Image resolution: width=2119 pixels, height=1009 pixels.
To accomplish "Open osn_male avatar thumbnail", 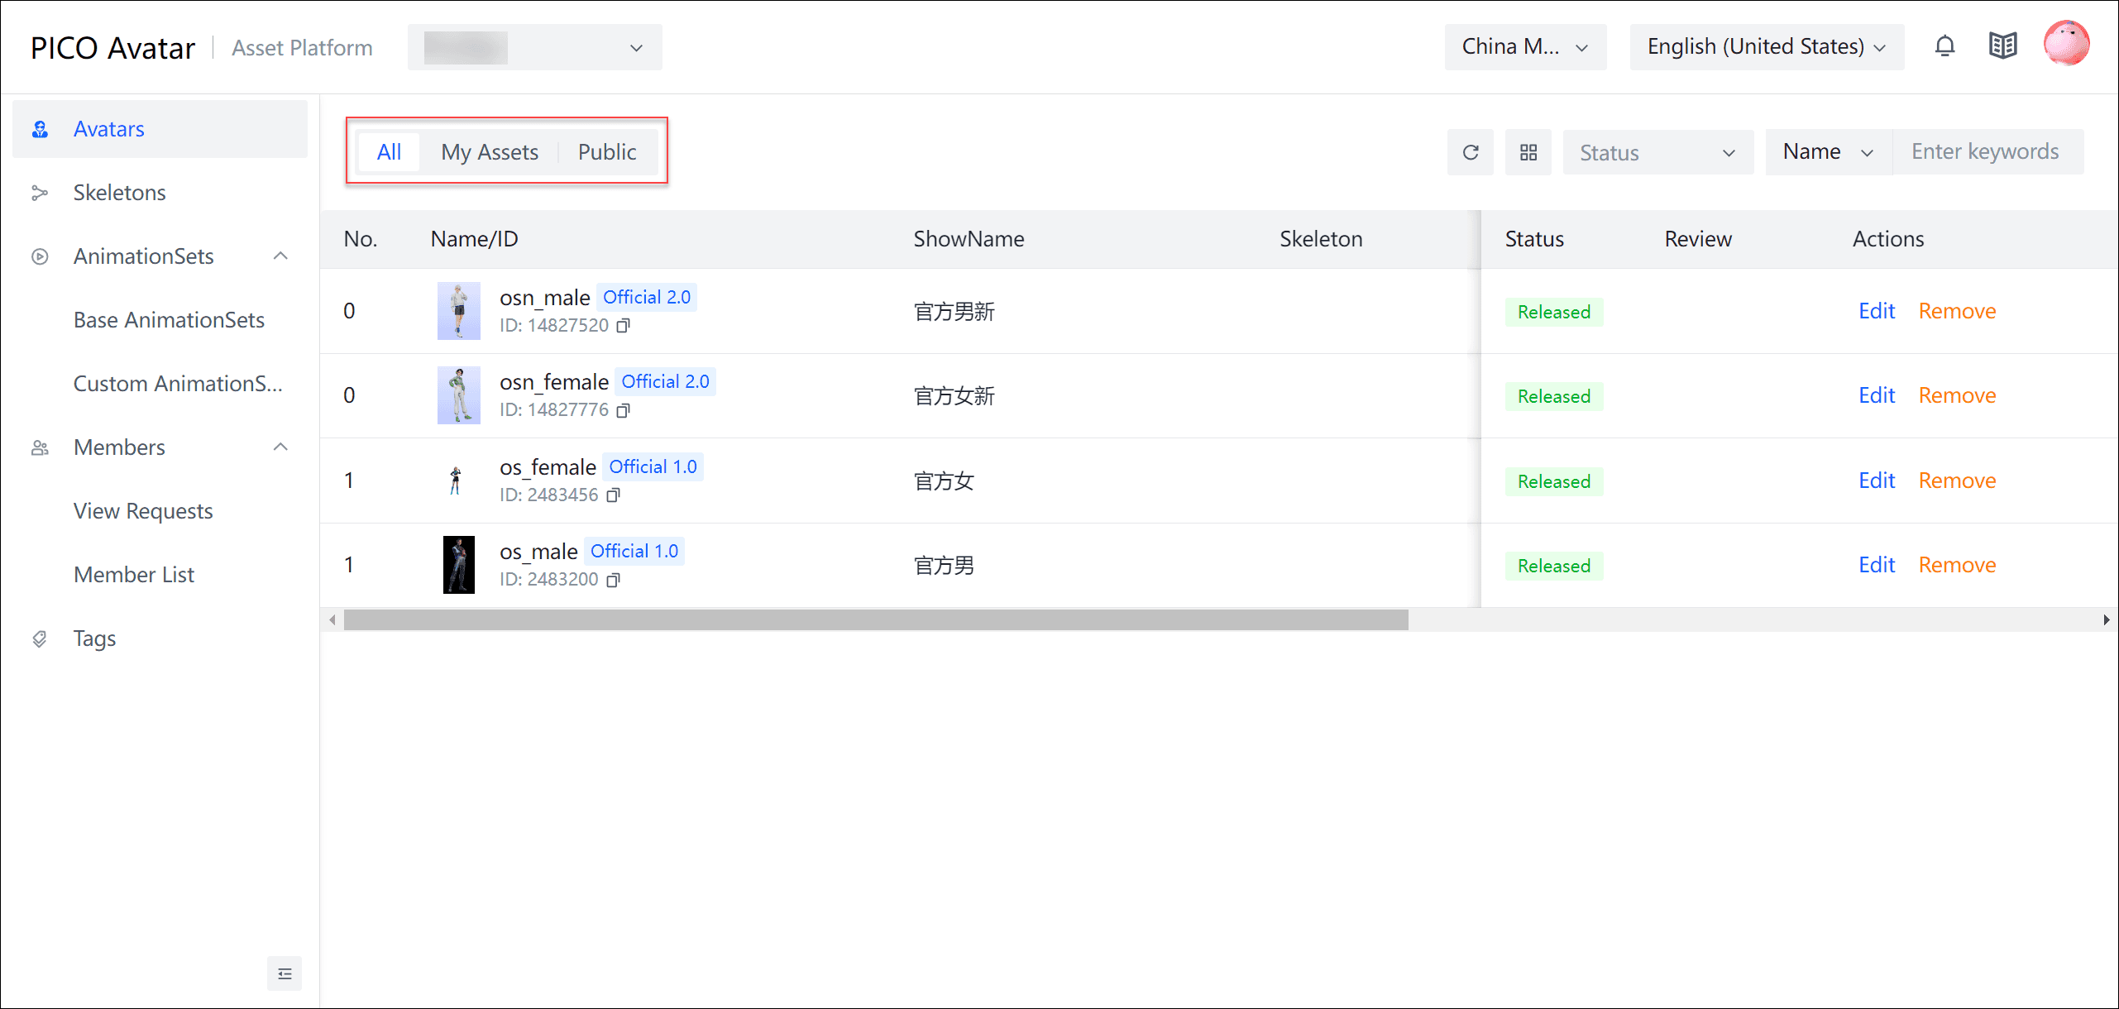I will [x=458, y=311].
